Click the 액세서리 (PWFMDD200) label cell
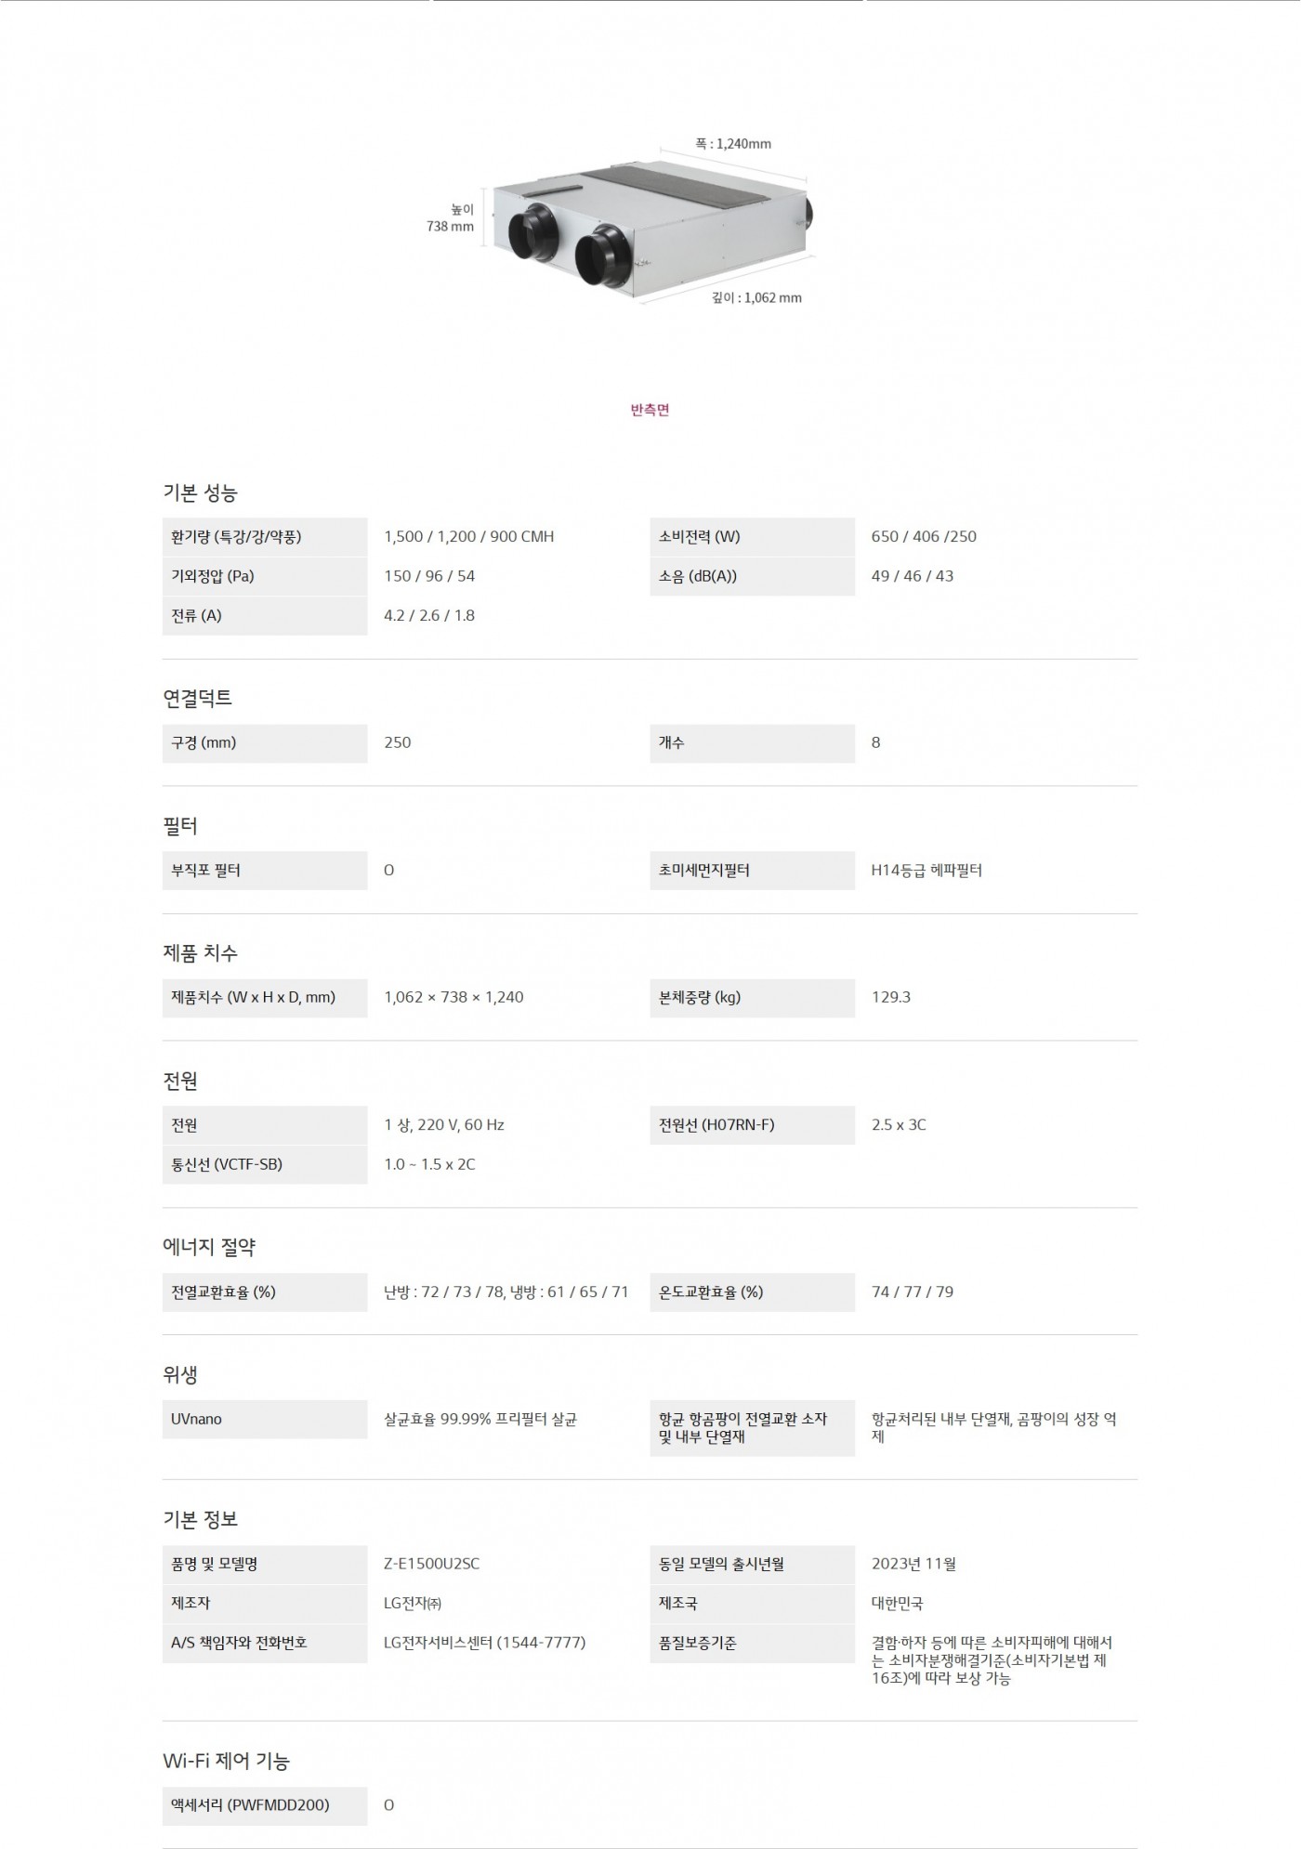This screenshot has width=1301, height=1849. tap(264, 1805)
